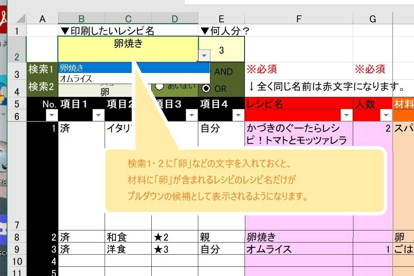Click the ▼印刷したいレシピ名 label cell
This screenshot has height=276, width=414.
pos(128,31)
